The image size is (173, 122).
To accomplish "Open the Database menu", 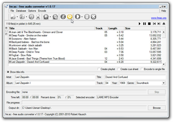I will point(21,11).
